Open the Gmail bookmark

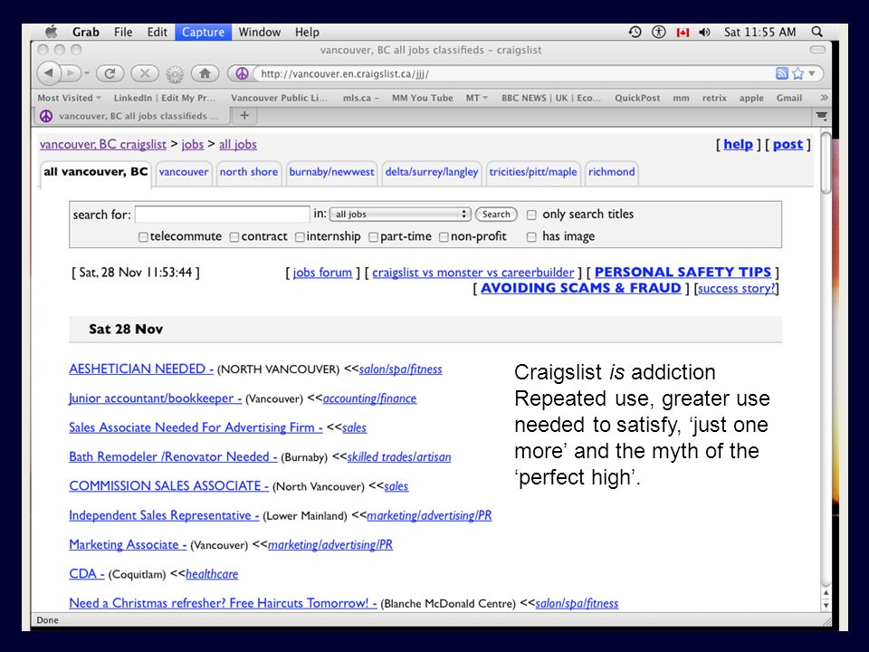coord(789,98)
